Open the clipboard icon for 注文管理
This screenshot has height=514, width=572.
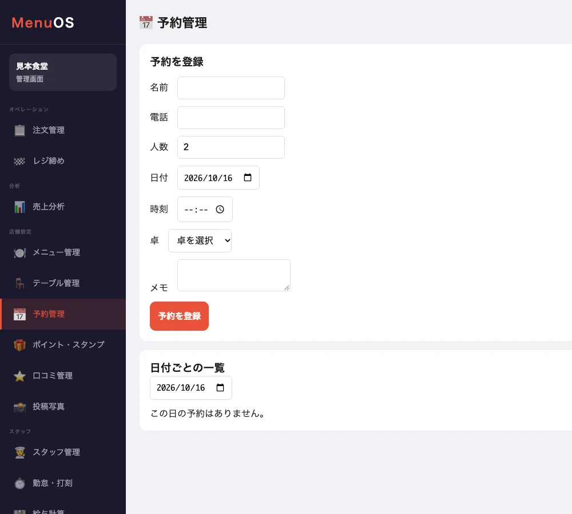coord(19,130)
